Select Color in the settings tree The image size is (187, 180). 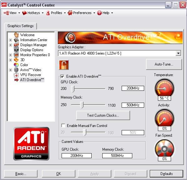tap(24, 65)
